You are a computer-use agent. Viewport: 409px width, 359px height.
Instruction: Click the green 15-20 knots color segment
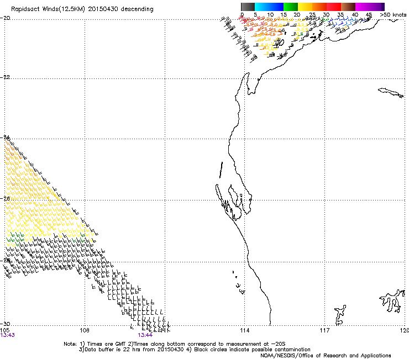pyautogui.click(x=291, y=7)
